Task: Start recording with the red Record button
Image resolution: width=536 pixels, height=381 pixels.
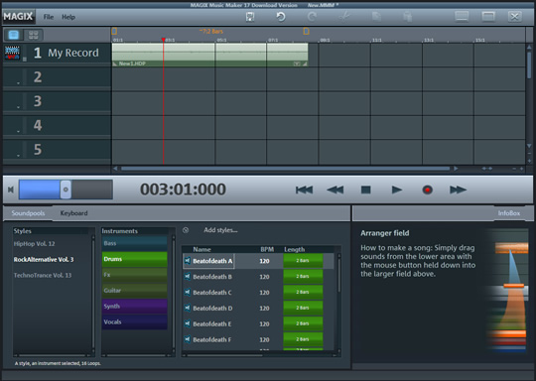Action: pos(427,190)
